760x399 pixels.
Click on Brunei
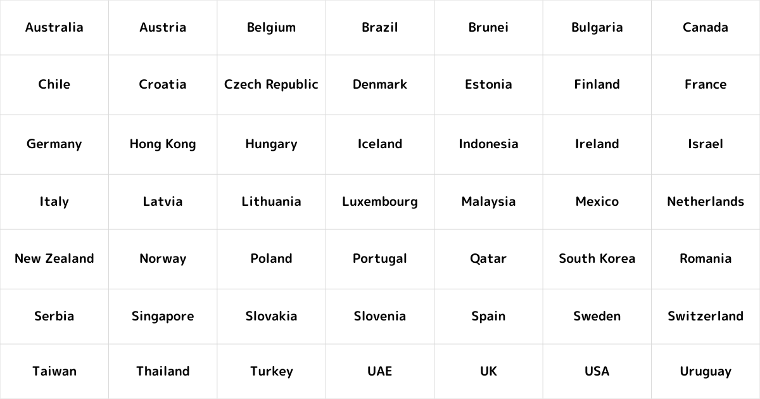click(x=488, y=27)
